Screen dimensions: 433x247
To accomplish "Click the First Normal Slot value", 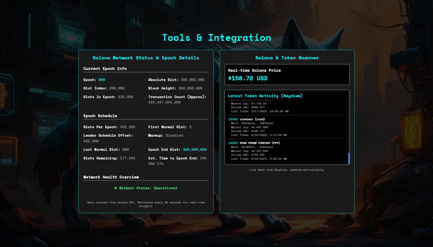I will pyautogui.click(x=190, y=127).
